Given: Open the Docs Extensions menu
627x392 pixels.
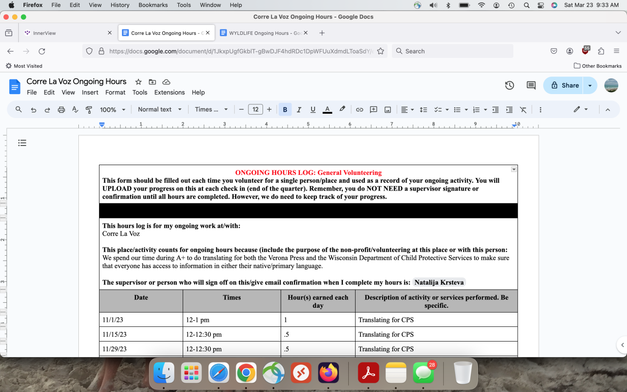Looking at the screenshot, I should tap(169, 92).
